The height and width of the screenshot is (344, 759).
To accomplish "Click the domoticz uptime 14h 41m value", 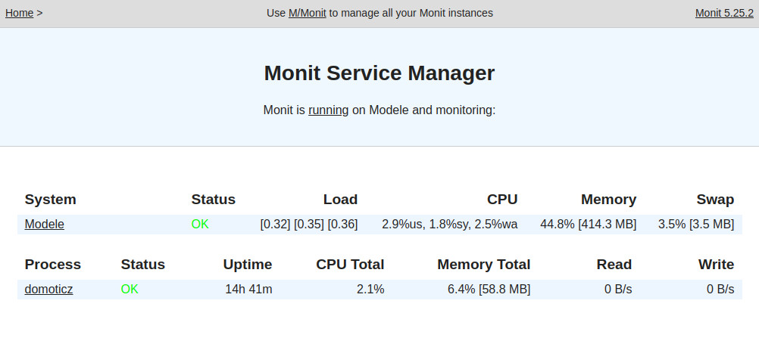I will coord(248,289).
